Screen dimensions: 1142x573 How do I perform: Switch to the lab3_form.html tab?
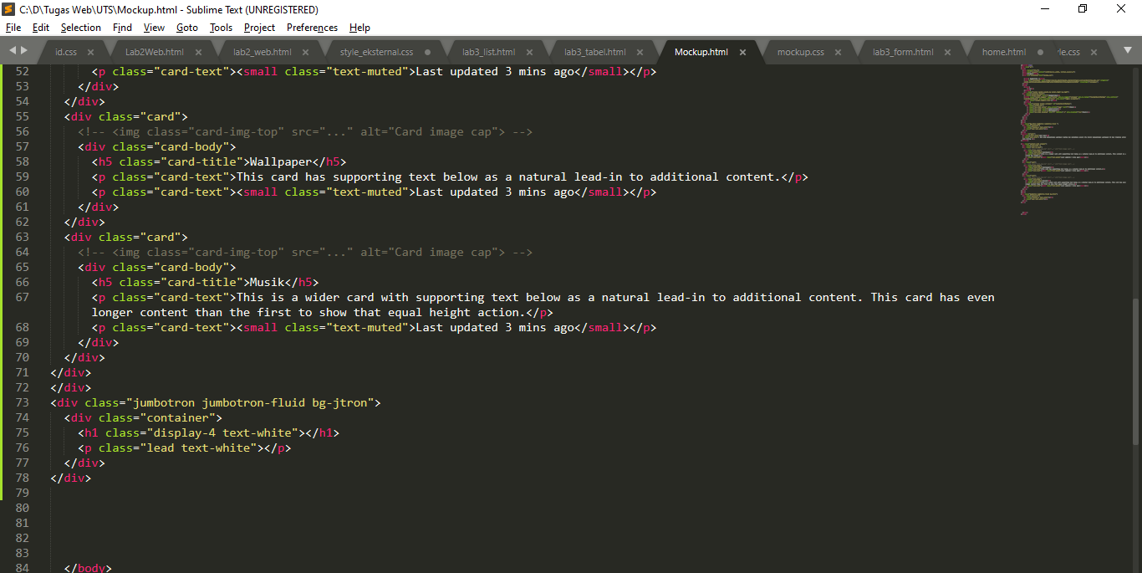[903, 52]
